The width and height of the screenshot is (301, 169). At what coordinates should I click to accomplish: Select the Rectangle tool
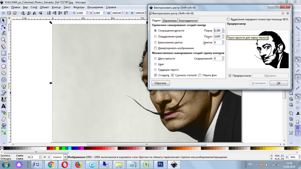coord(4,53)
